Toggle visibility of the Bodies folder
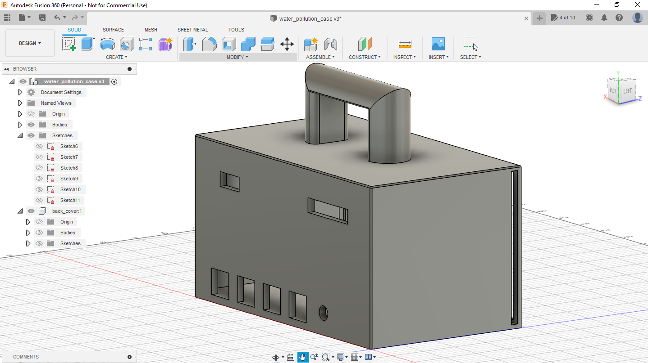Screen dimensions: 648x363 tap(31, 124)
